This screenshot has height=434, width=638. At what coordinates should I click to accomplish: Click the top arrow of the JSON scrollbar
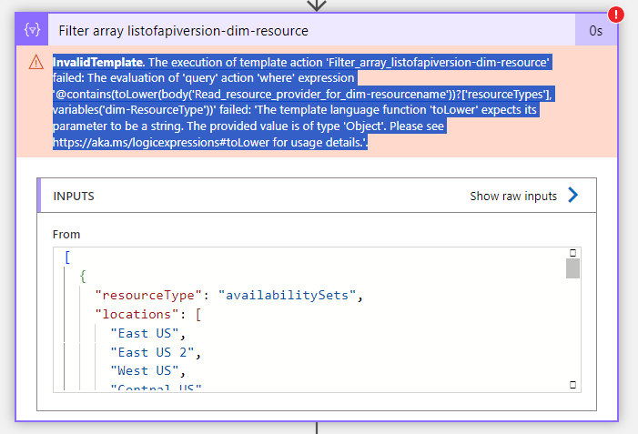pyautogui.click(x=572, y=253)
